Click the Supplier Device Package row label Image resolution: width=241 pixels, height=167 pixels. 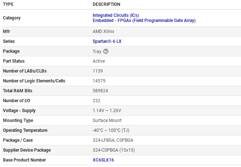coord(27,150)
